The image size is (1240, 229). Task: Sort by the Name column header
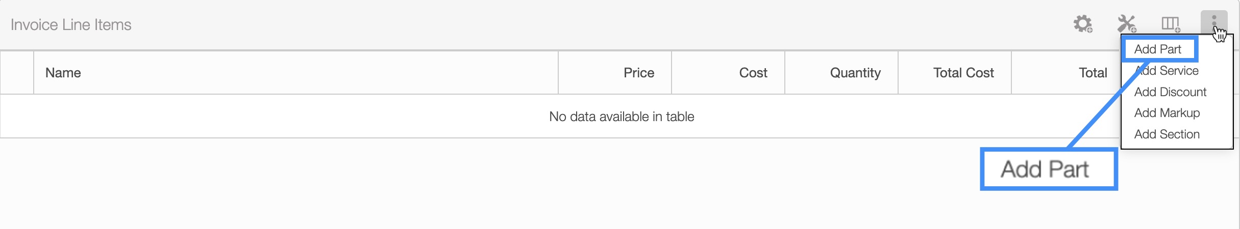pos(63,73)
